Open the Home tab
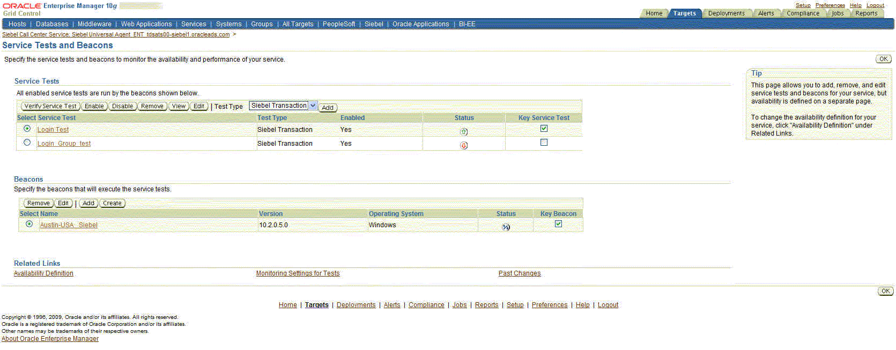 tap(654, 13)
